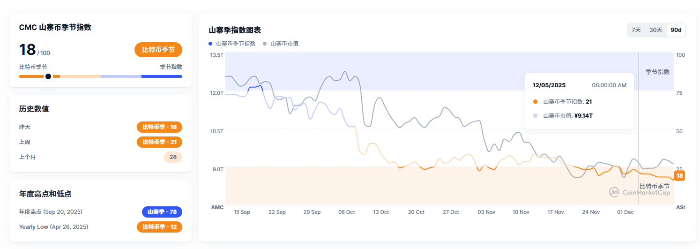
Task: Click the 山寨季指数图表 chart title
Action: [x=235, y=30]
